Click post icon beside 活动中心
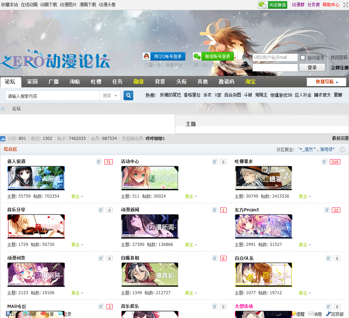Image resolution: width=349 pixels, height=318 pixels. (x=215, y=162)
